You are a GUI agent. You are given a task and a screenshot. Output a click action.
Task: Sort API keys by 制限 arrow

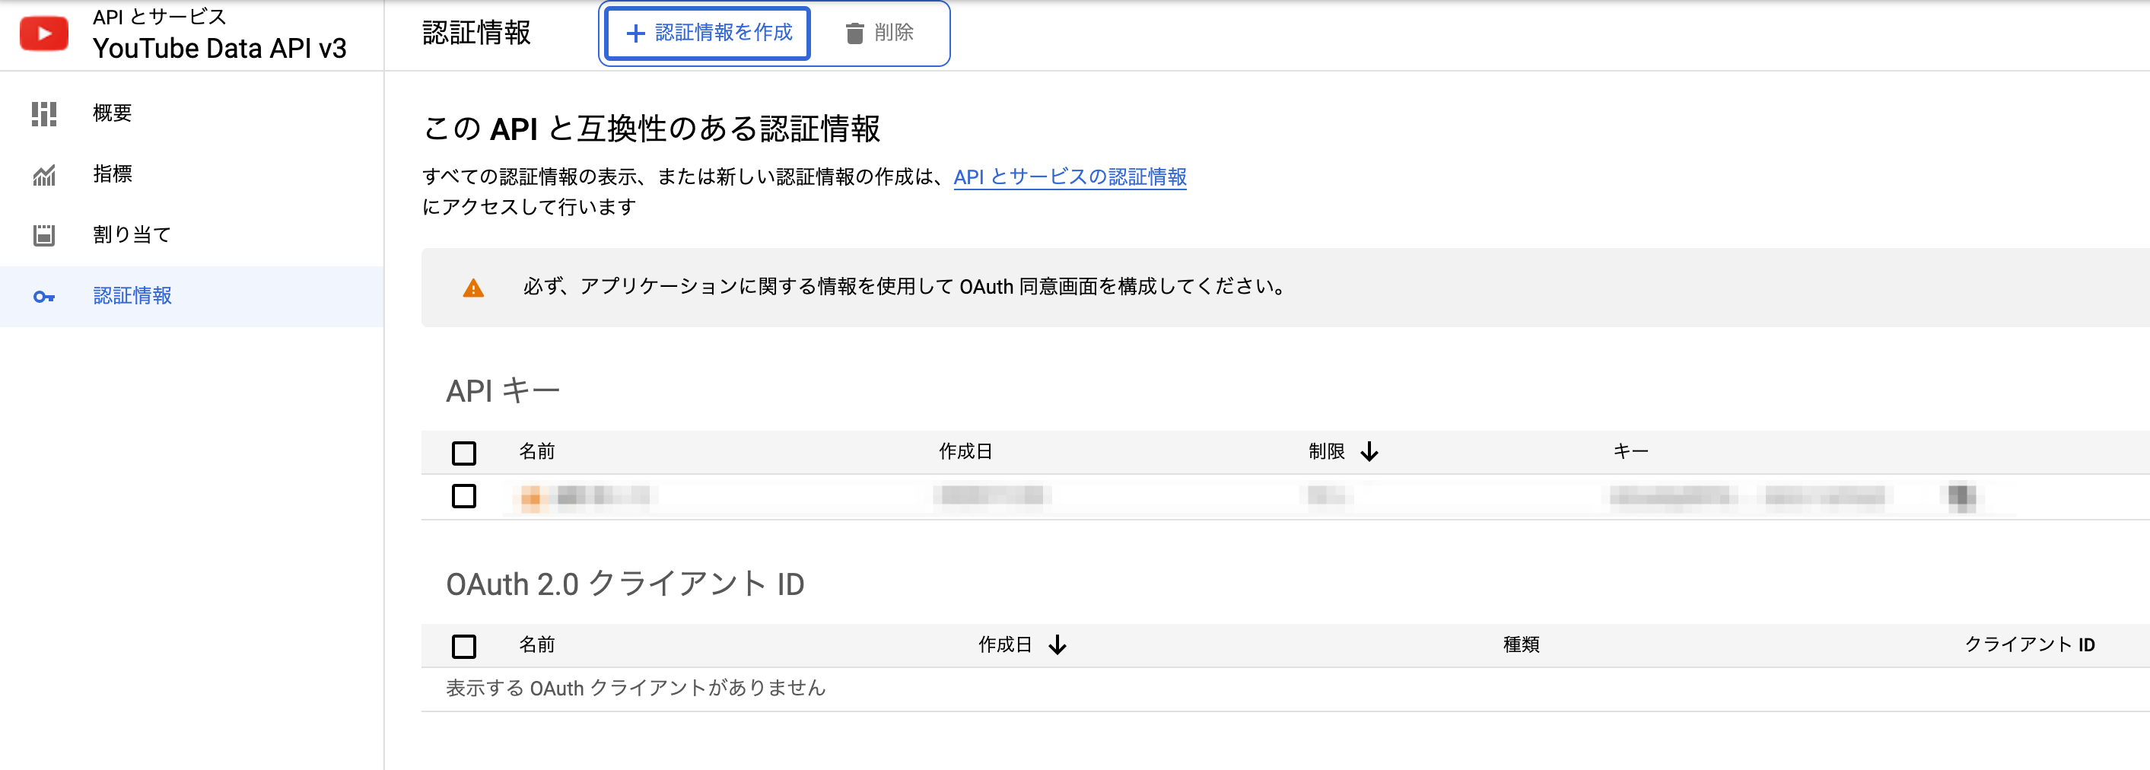1369,452
